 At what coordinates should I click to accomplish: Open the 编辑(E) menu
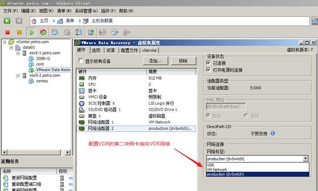coord(28,11)
